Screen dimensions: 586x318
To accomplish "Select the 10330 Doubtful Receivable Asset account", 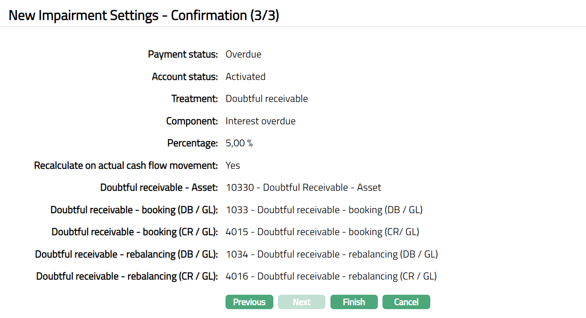I will pyautogui.click(x=303, y=188).
